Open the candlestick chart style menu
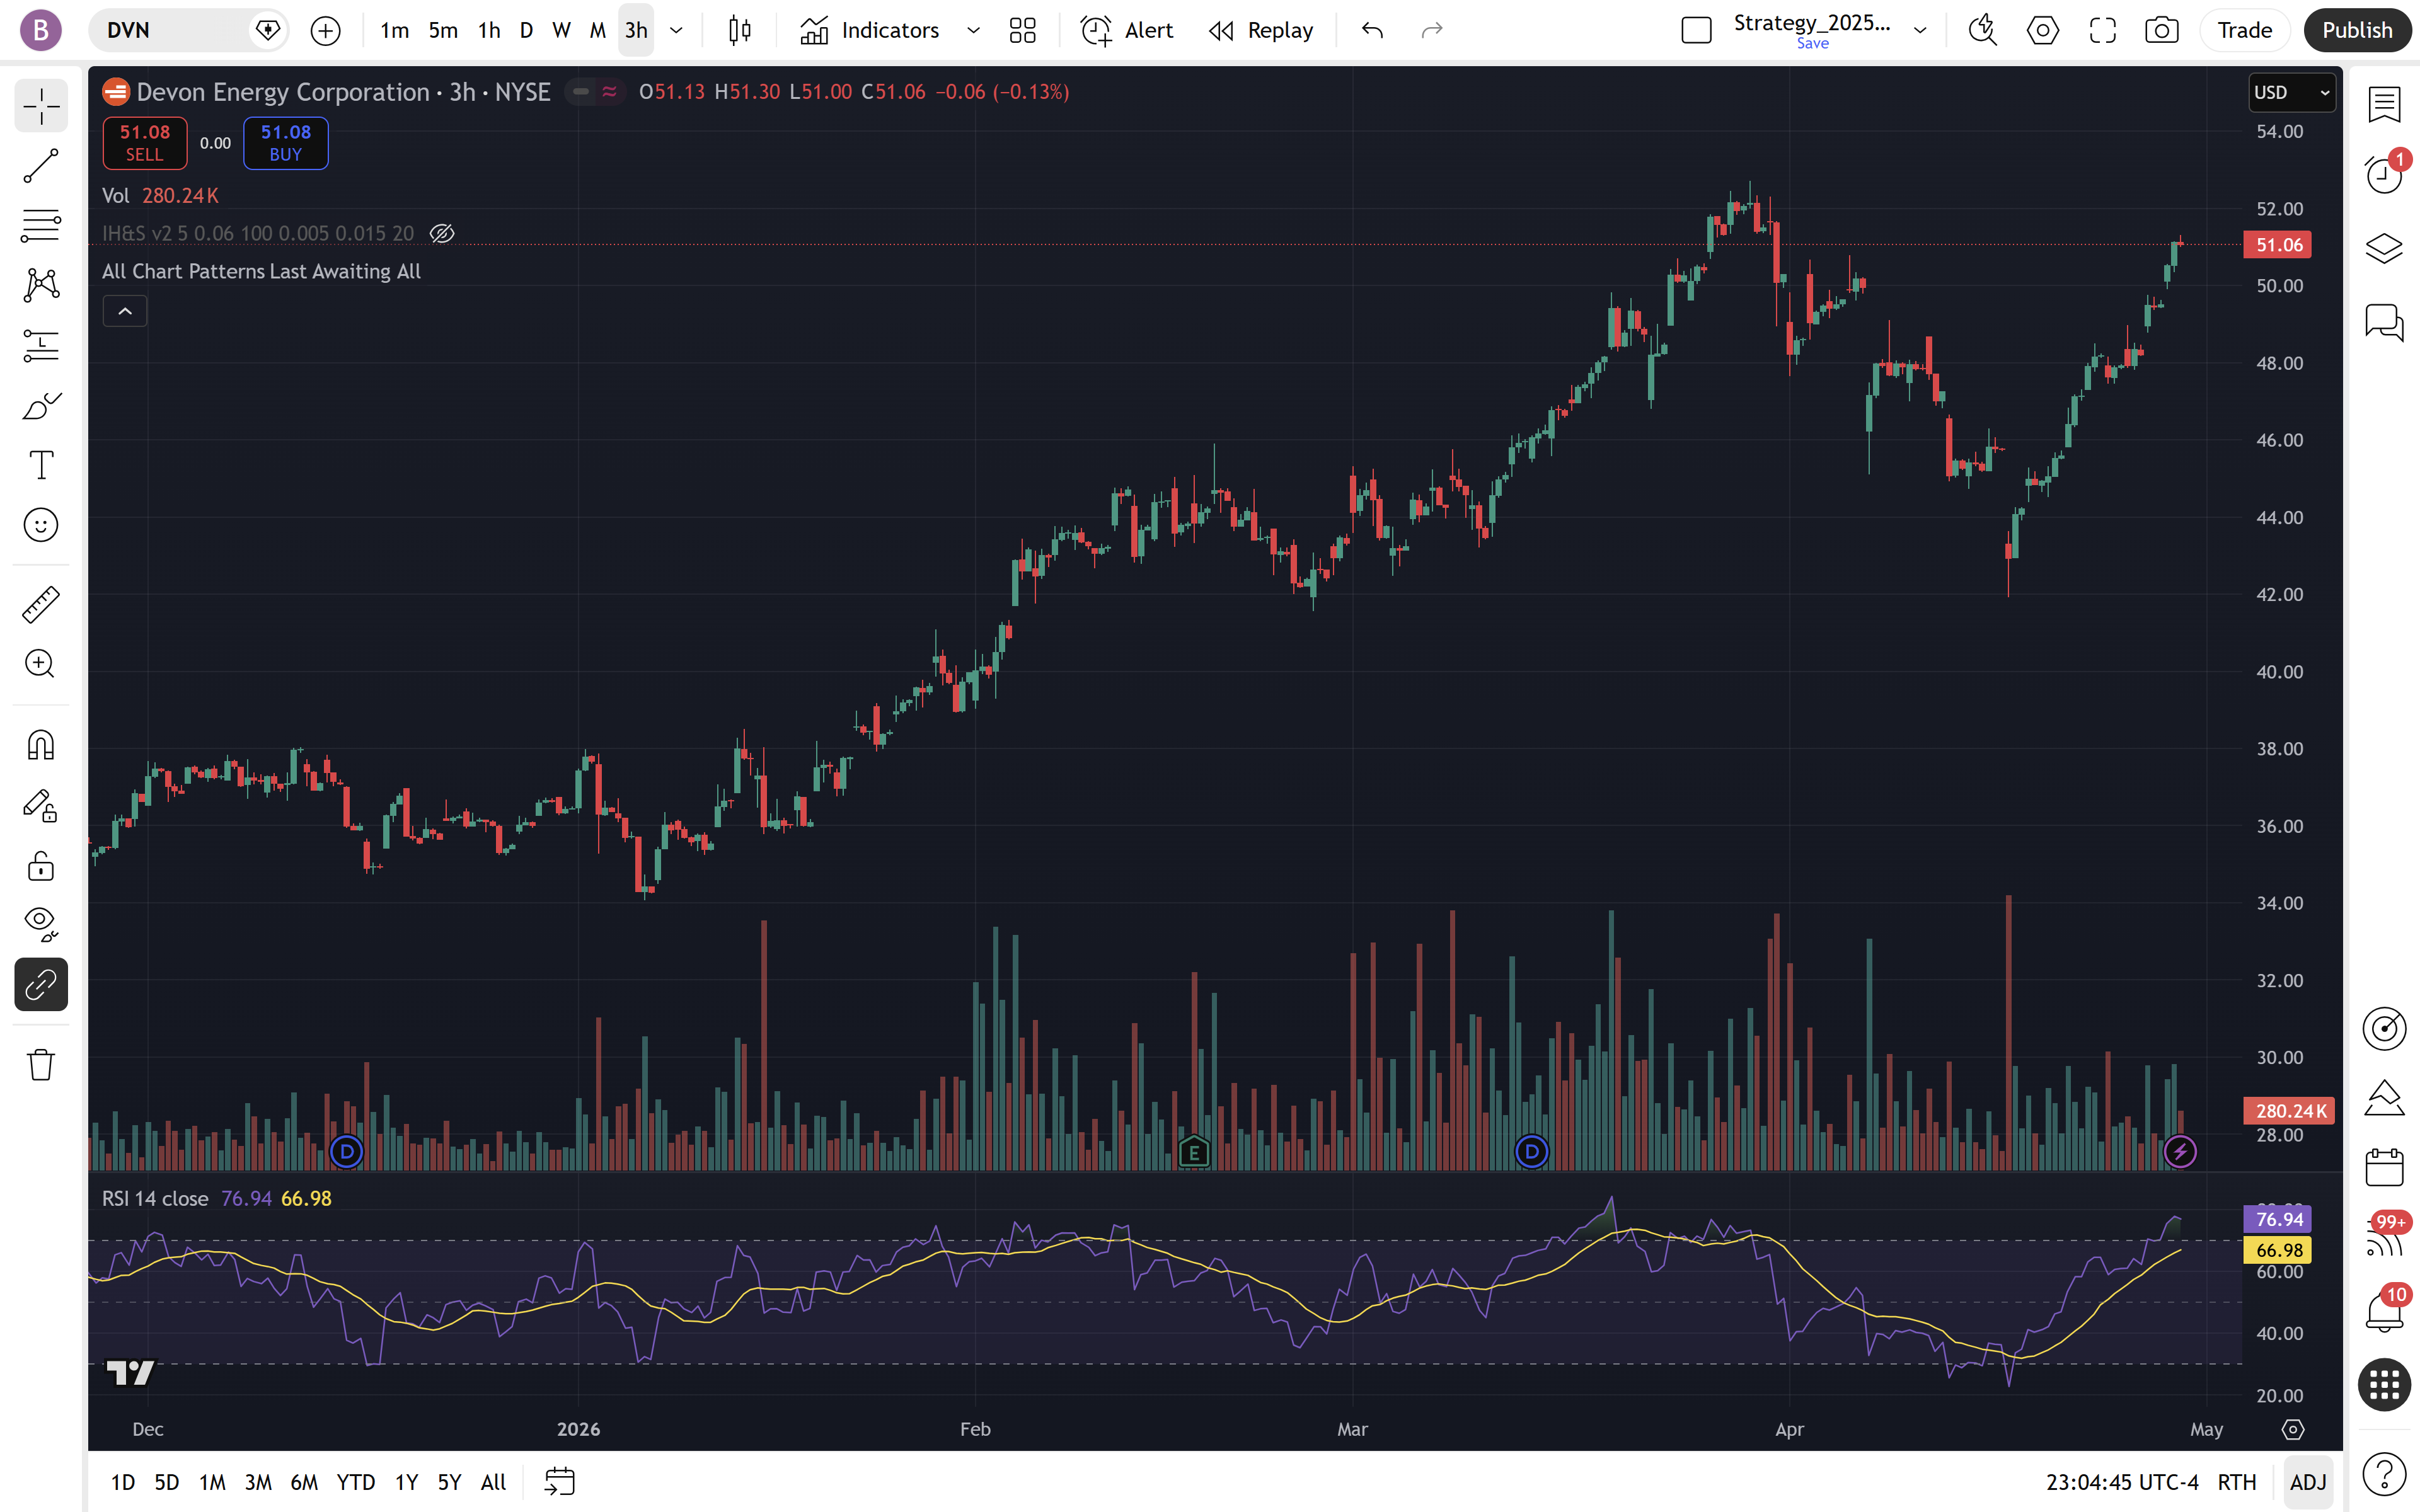Viewport: 2420px width, 1512px height. pos(740,31)
